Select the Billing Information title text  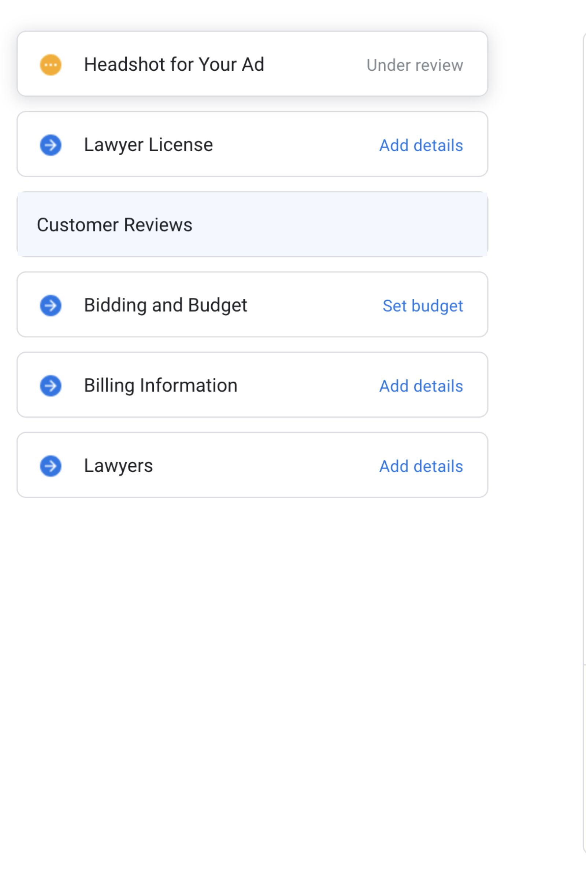[x=160, y=385]
